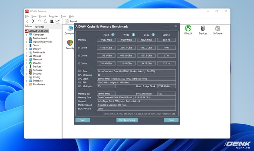Click the Memory Read 47253 MB/s field
This screenshot has width=254, height=151.
coord(106,40)
